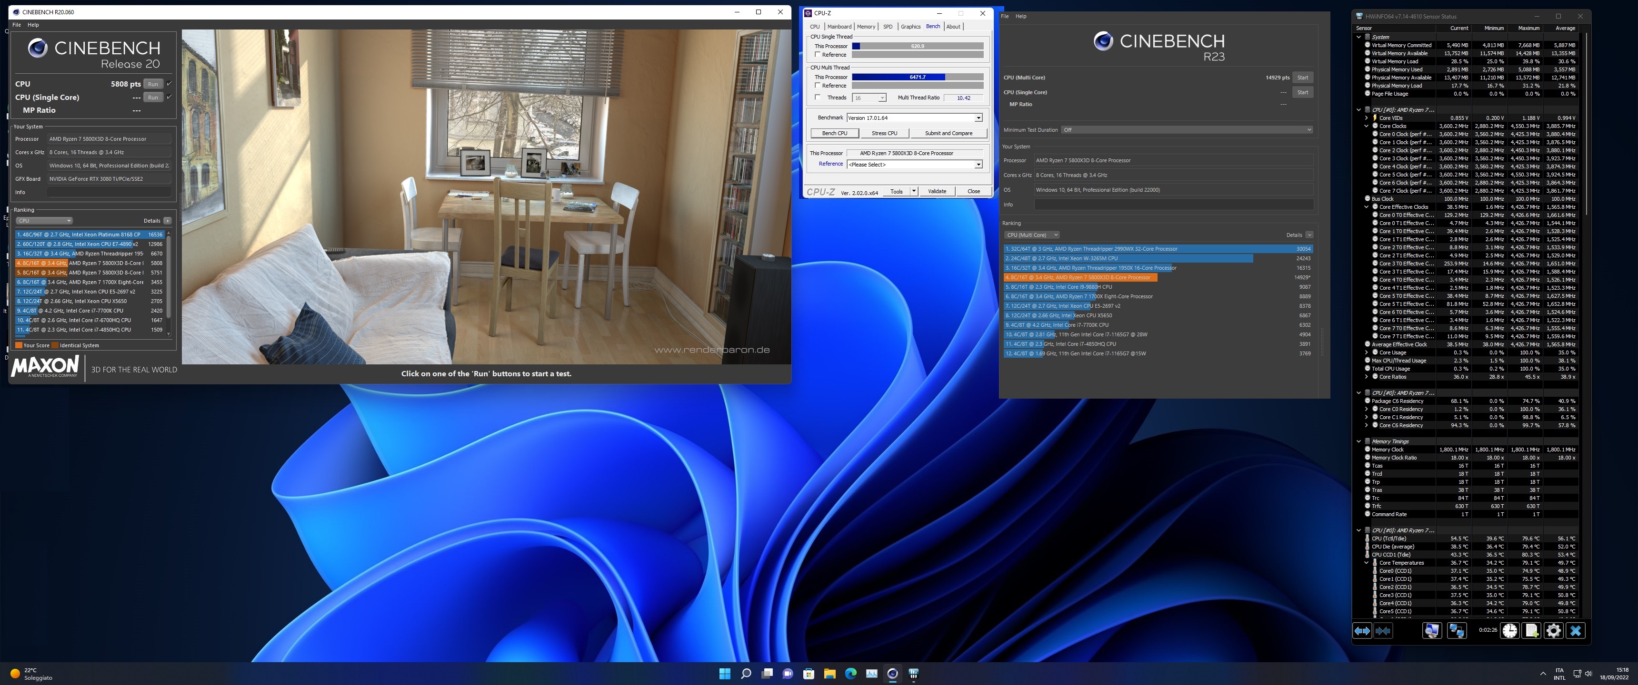This screenshot has height=685, width=1638.
Task: Enable CPU-Z Single Thread Reference checkbox
Action: tap(818, 55)
